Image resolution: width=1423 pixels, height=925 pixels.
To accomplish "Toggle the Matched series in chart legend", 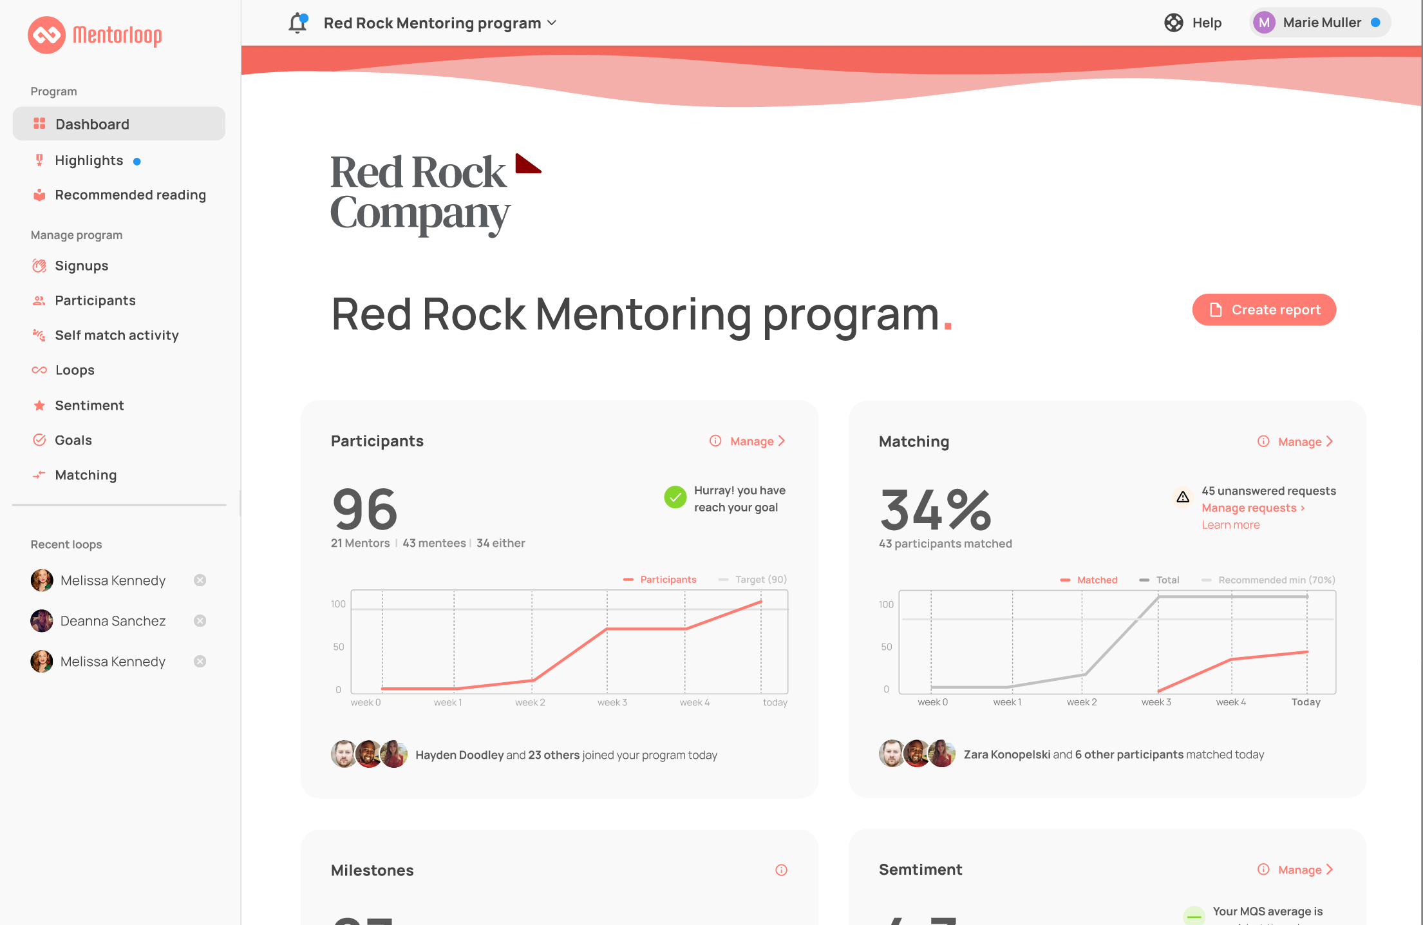I will pyautogui.click(x=1088, y=580).
